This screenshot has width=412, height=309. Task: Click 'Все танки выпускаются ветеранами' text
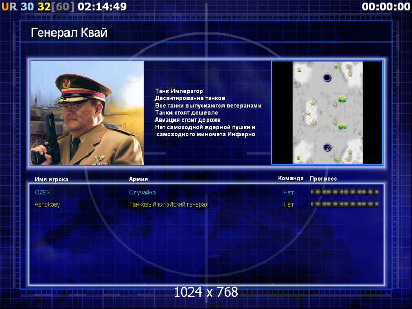tap(208, 106)
